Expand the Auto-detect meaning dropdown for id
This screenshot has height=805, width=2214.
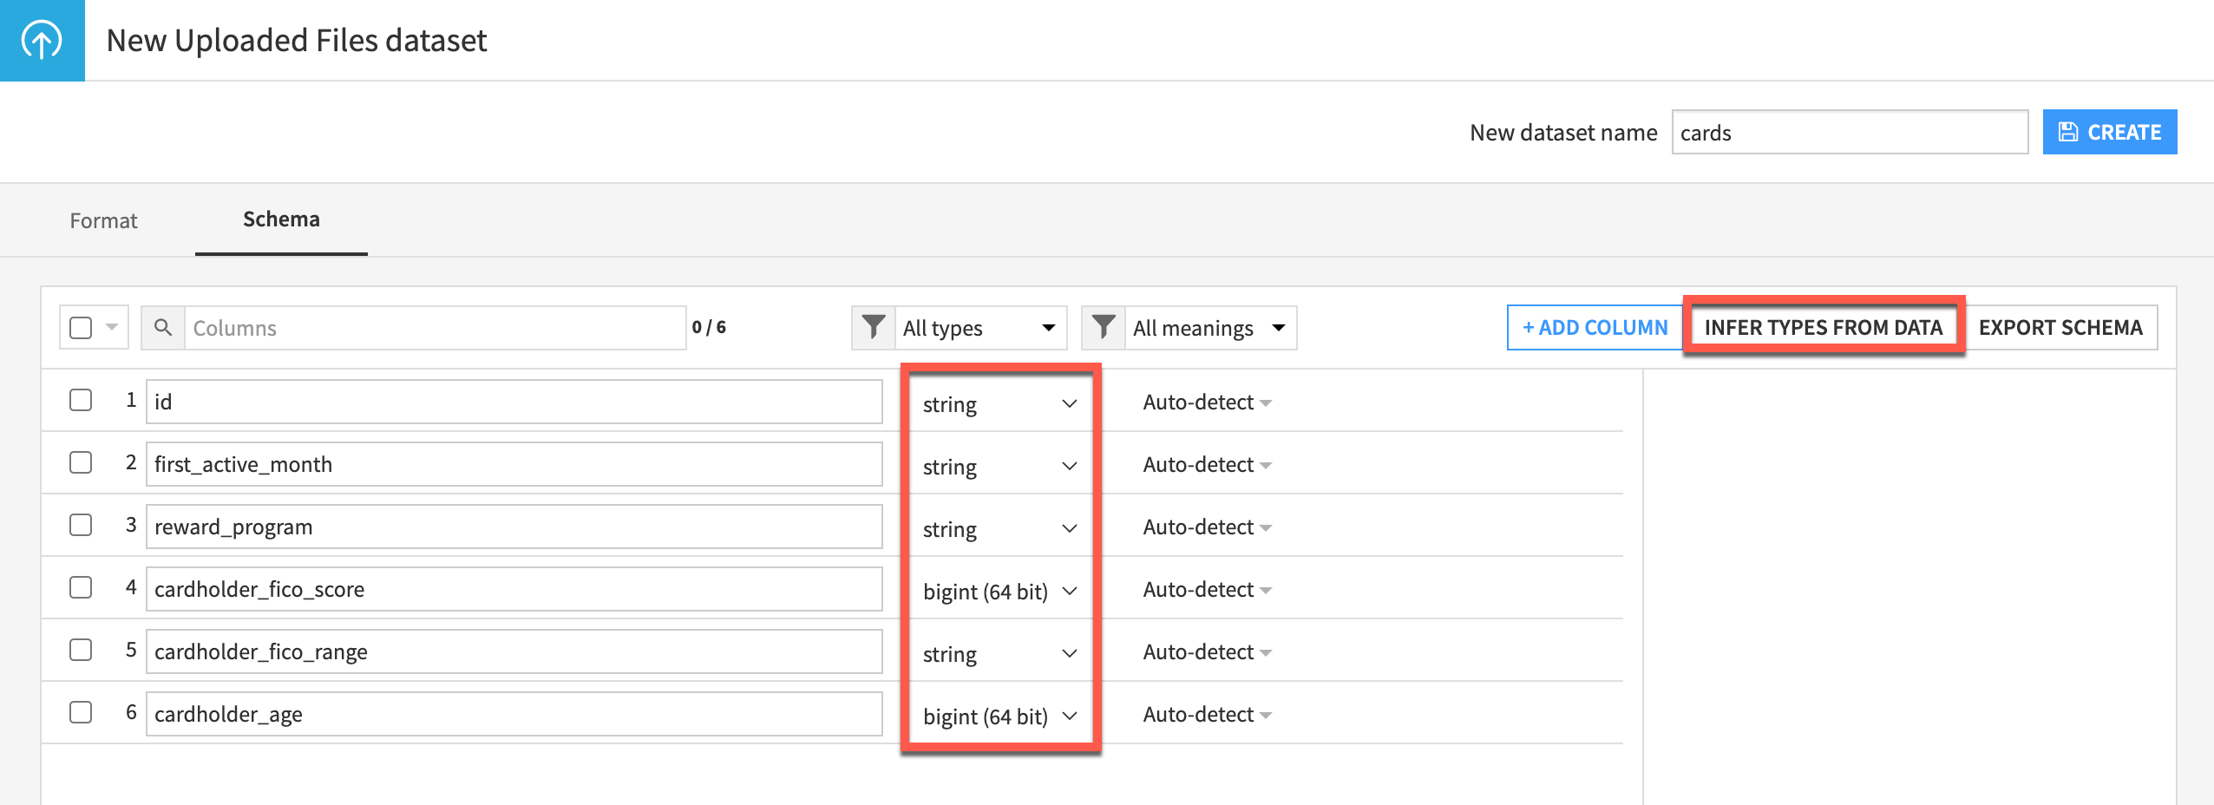pyautogui.click(x=1207, y=402)
